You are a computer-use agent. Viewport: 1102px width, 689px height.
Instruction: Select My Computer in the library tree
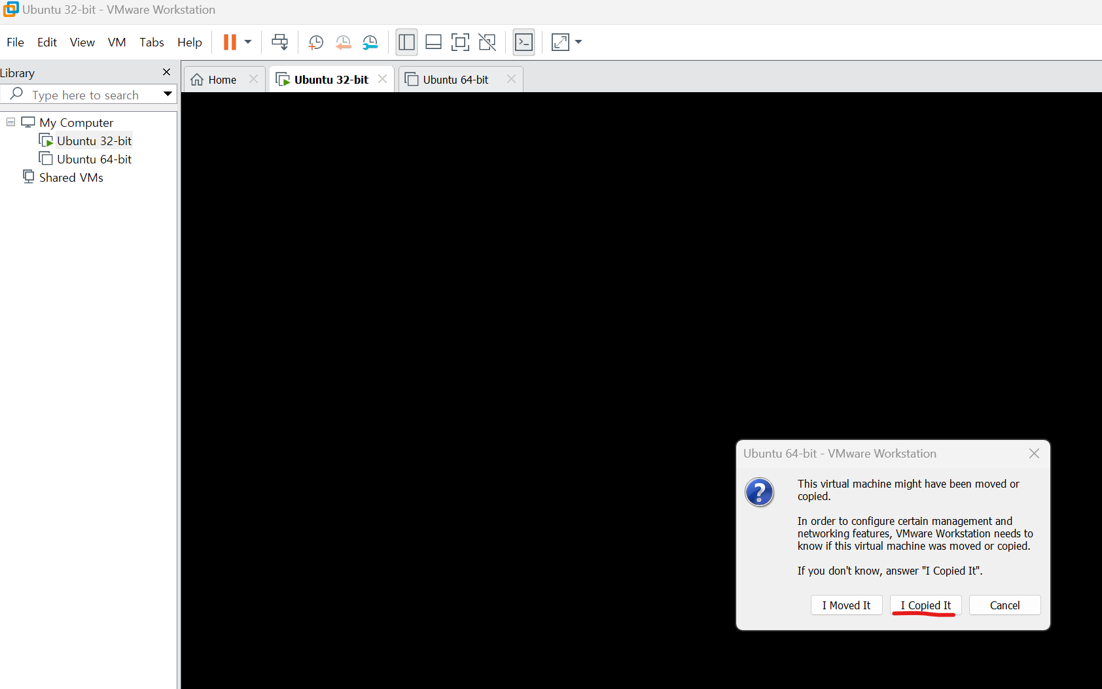[76, 123]
